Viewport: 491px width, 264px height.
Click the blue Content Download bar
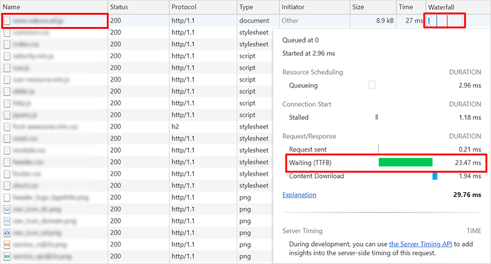[435, 176]
